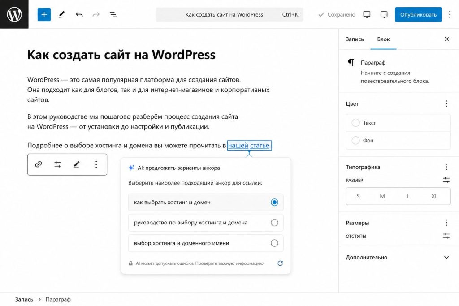Image resolution: width=459 pixels, height=306 pixels.
Task: Choose font size XL
Action: (x=434, y=196)
